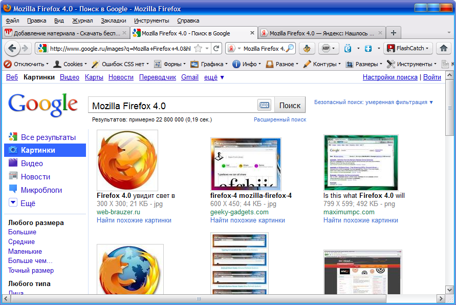
Task: Open the Настройки поиска link
Action: click(x=390, y=77)
